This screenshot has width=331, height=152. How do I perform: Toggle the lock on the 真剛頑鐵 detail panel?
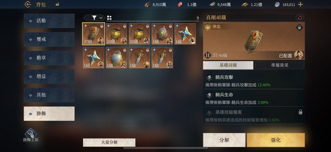pyautogui.click(x=299, y=27)
